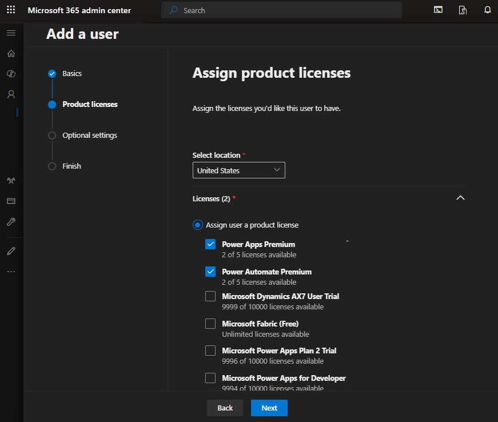
Task: Click the Microsoft 365 admin center title
Action: pos(79,10)
